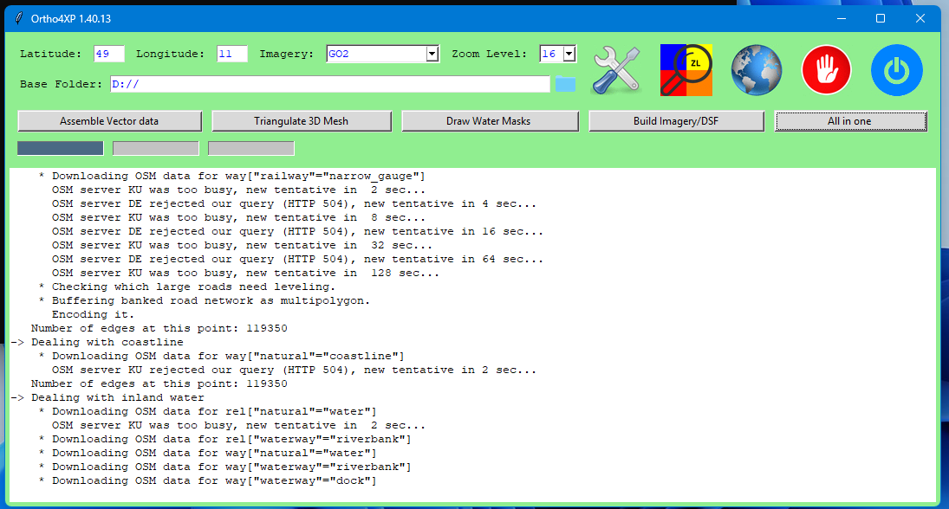
Task: Click log line 'new tentative in 16 sec...'
Action: click(x=297, y=231)
